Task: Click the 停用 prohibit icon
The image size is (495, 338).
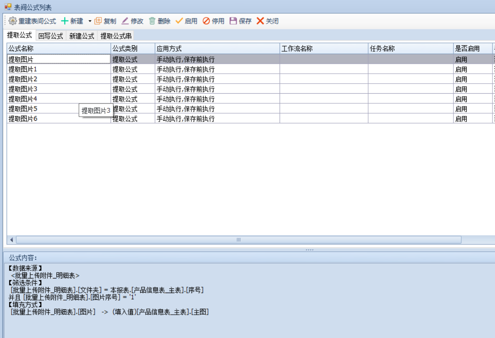Action: [206, 21]
